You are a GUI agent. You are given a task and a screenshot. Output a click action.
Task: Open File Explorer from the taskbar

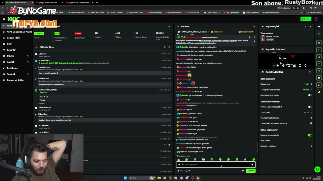pyautogui.click(x=159, y=178)
